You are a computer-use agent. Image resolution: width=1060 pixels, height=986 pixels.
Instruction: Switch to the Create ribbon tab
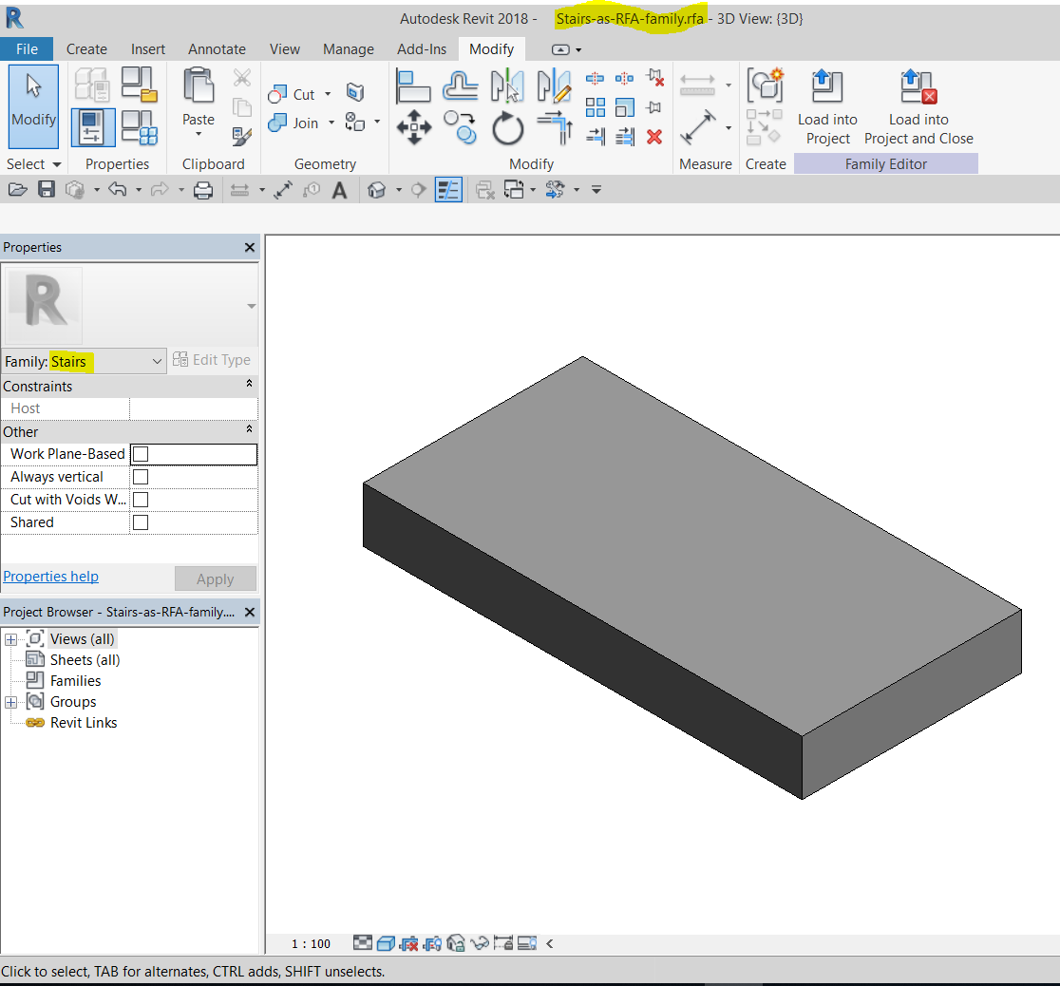[x=86, y=48]
